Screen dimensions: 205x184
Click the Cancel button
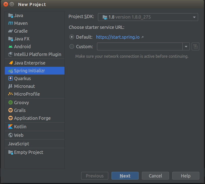[x=155, y=176]
